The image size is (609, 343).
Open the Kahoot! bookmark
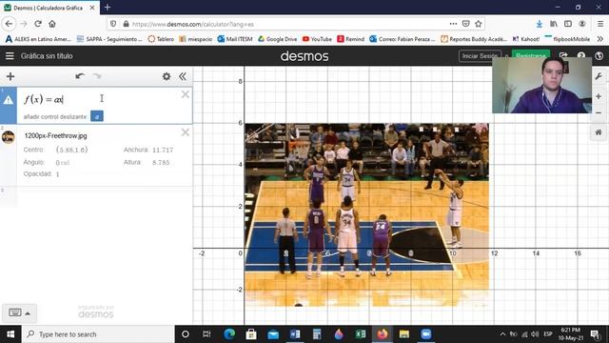click(526, 39)
